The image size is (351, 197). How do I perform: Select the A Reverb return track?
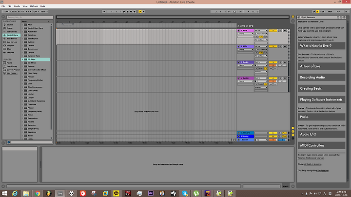tap(245, 133)
